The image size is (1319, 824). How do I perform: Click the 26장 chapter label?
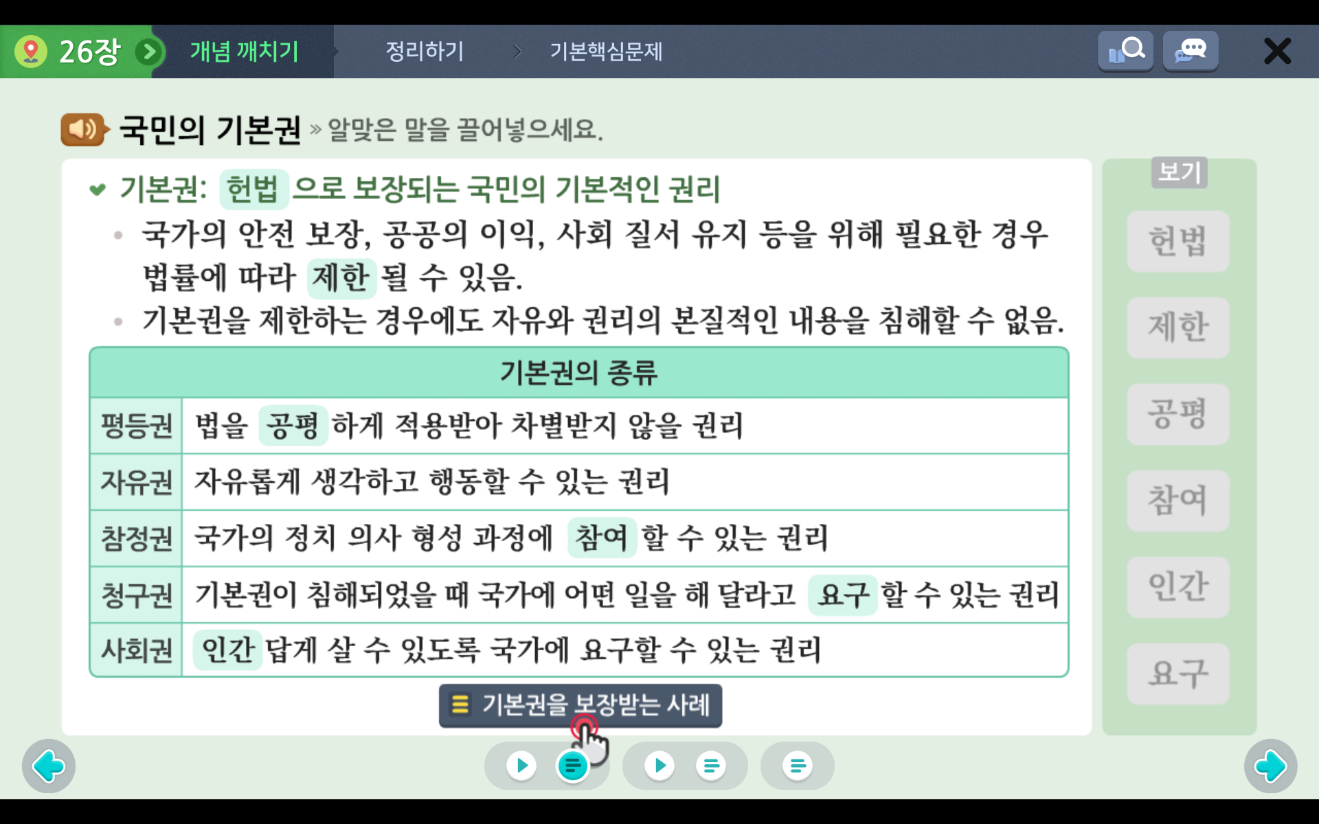point(90,51)
